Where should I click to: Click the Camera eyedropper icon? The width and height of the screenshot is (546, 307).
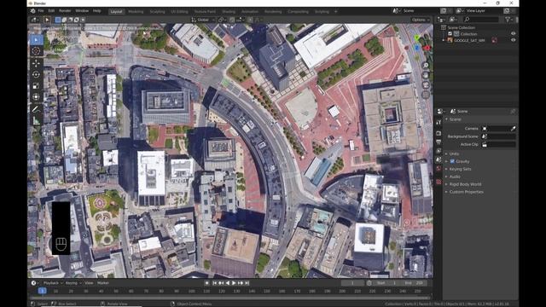513,129
